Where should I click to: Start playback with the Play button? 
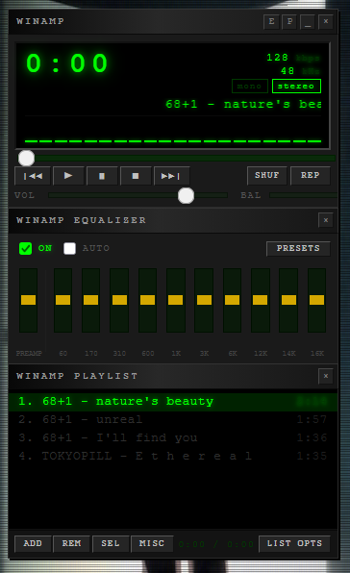point(68,176)
